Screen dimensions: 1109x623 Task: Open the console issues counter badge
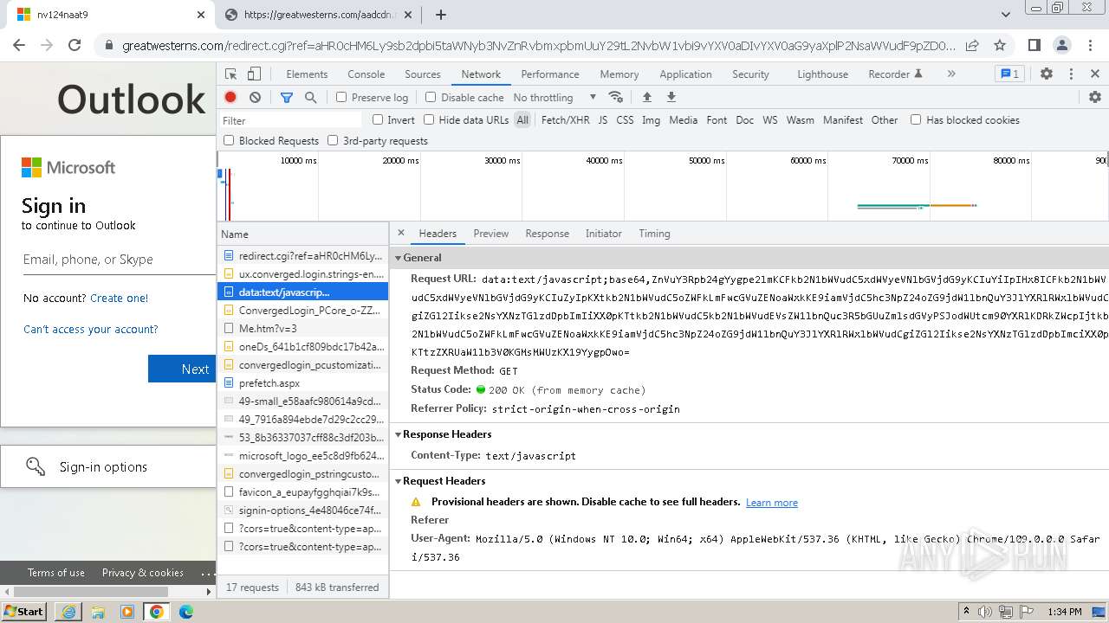click(x=1009, y=74)
